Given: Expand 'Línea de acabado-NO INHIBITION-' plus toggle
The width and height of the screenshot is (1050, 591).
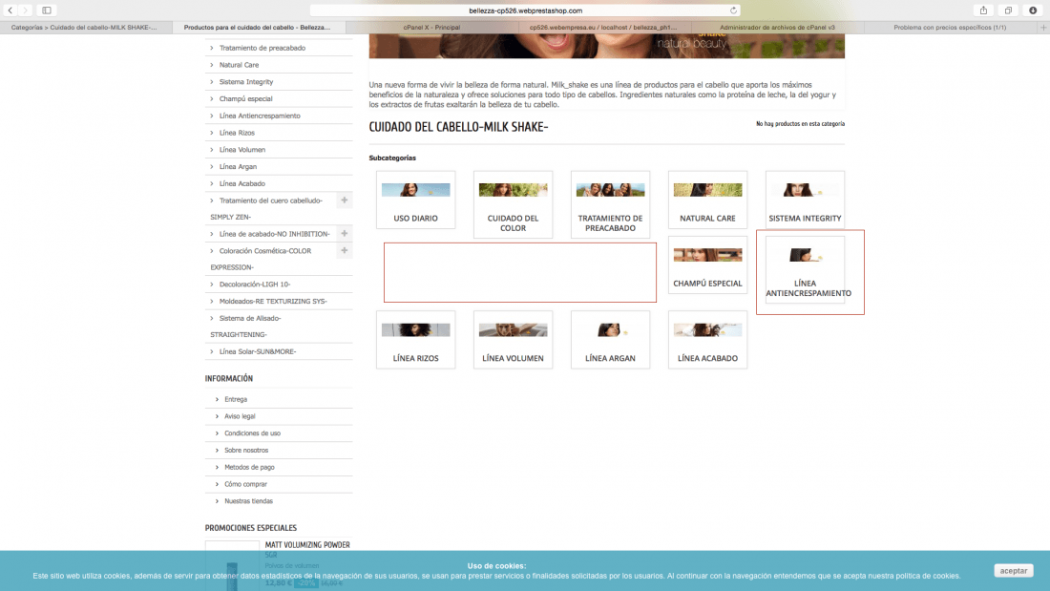Looking at the screenshot, I should click(345, 234).
